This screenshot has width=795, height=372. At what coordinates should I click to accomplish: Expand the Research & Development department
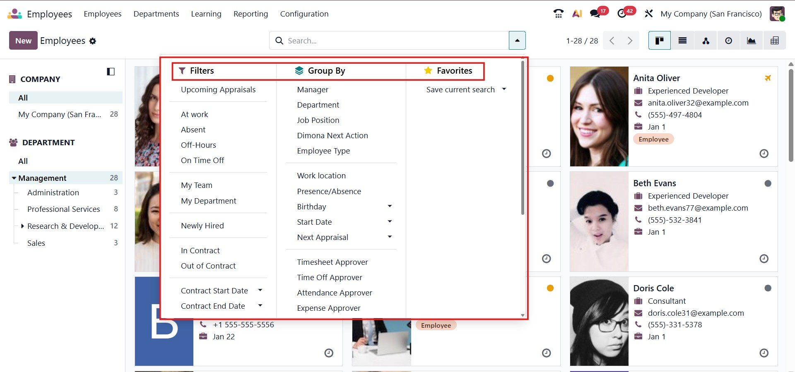pos(22,226)
